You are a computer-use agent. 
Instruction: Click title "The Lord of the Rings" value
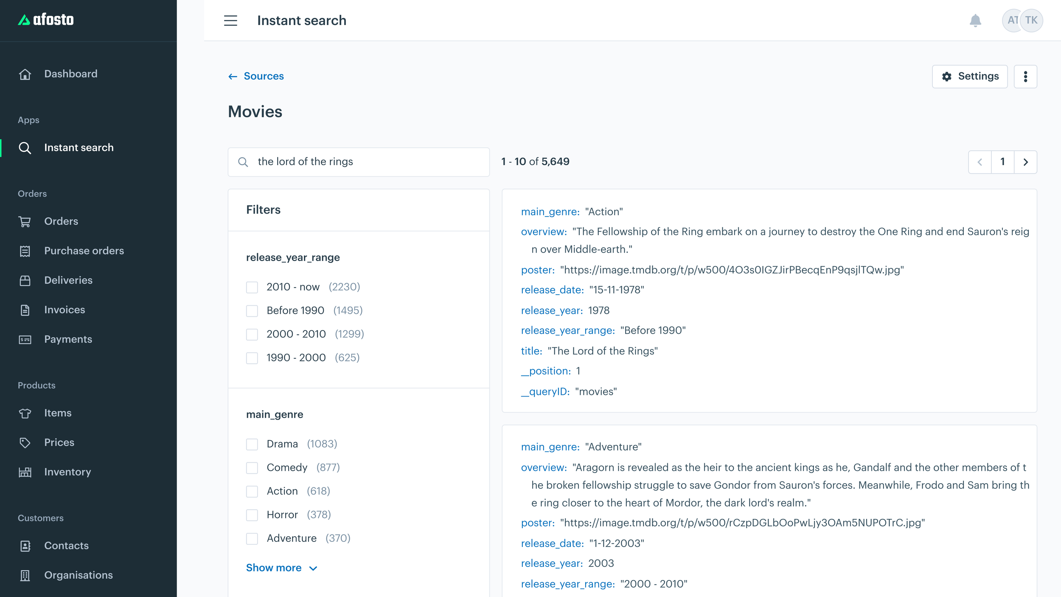[603, 351]
